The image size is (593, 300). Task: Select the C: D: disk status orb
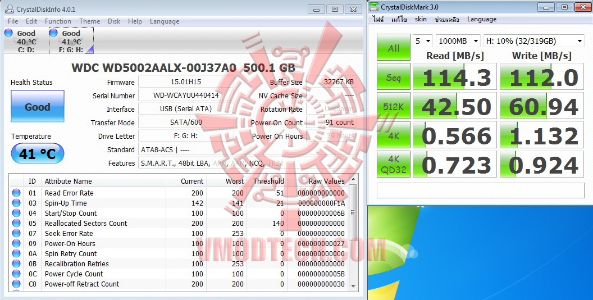(x=8, y=33)
